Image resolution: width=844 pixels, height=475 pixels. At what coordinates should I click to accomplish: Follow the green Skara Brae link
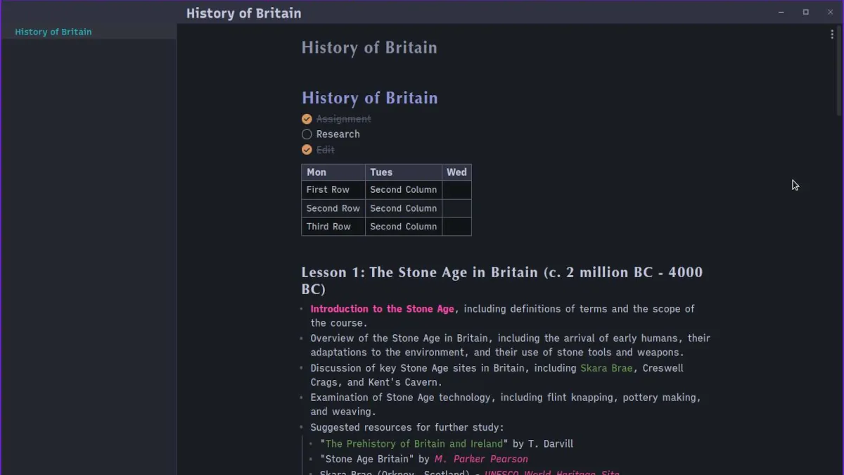[x=606, y=368]
